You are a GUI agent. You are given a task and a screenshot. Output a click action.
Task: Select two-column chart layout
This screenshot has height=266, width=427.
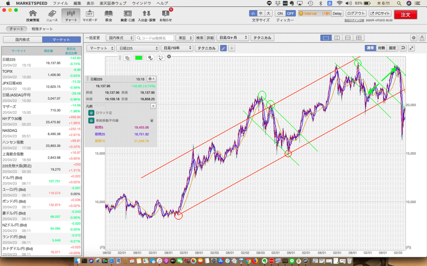[337, 38]
